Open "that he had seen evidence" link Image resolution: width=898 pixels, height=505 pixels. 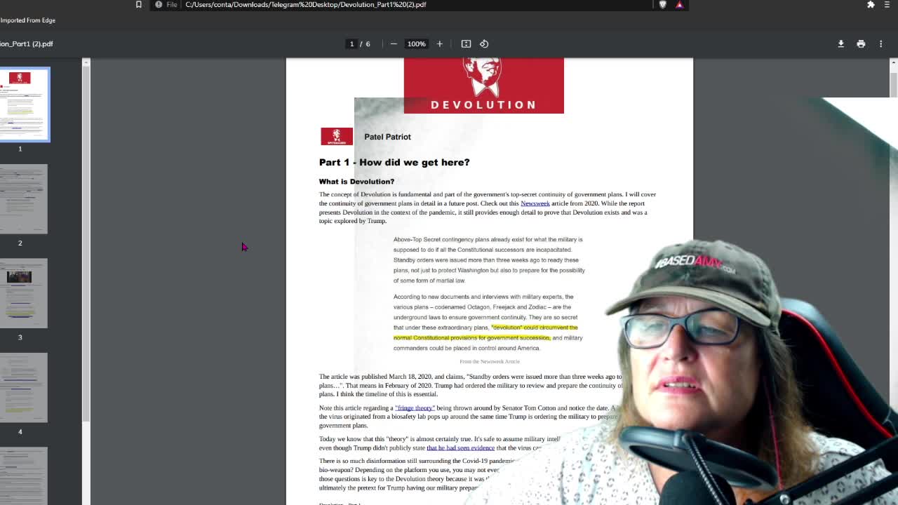(x=460, y=448)
